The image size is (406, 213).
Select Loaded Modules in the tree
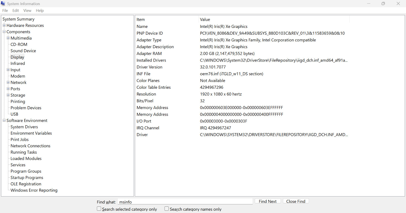26,158
